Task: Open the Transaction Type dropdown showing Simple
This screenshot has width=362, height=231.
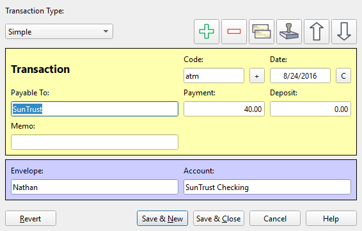Action: point(59,31)
